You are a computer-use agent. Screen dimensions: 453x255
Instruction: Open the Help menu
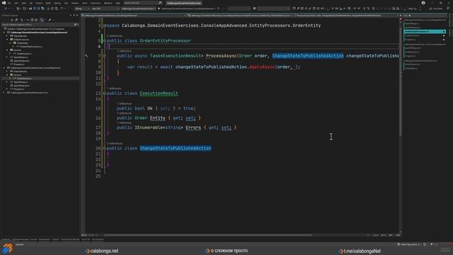tap(117, 3)
